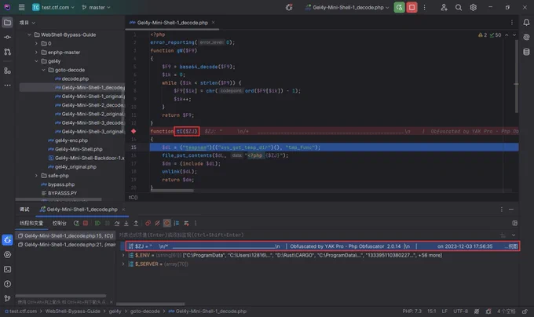Viewport: 534px width, 317px height.
Task: Open debug layout settings icon
Action: click(x=514, y=223)
